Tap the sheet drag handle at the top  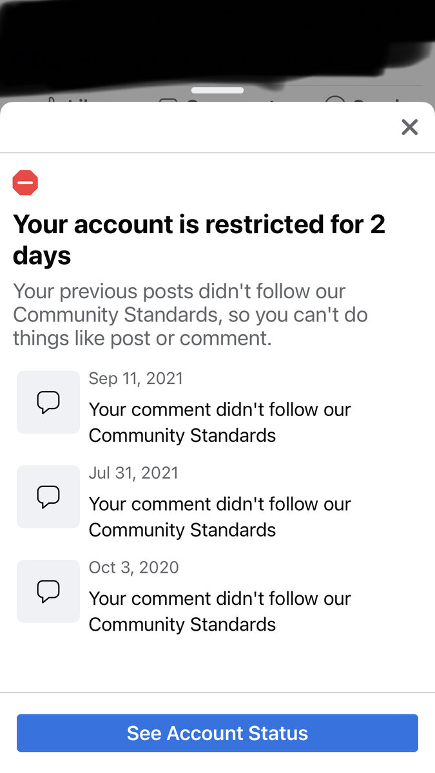[217, 90]
